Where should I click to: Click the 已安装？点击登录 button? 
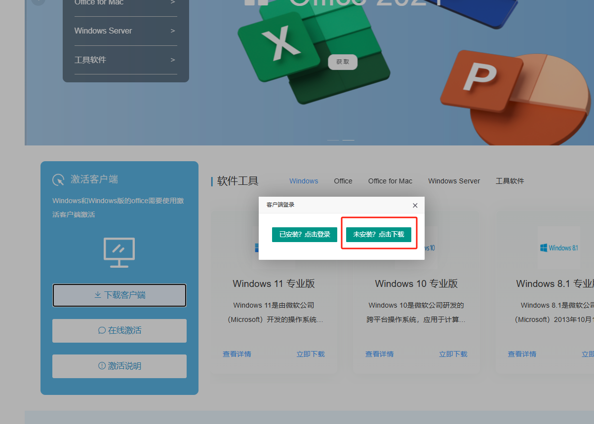[305, 235]
